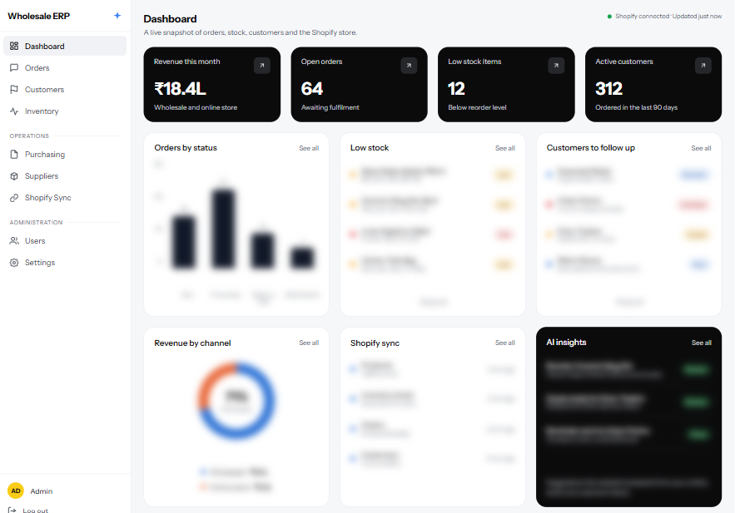Screen dimensions: 735x513
Task: Open the arrow icon on Revenue this month card
Action: (x=262, y=66)
